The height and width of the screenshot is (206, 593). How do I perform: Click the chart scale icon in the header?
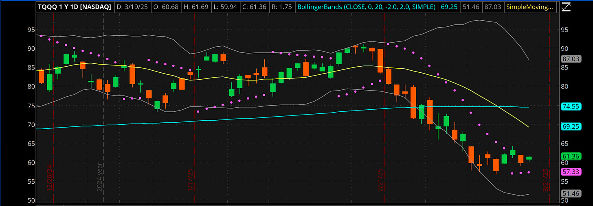point(566,7)
